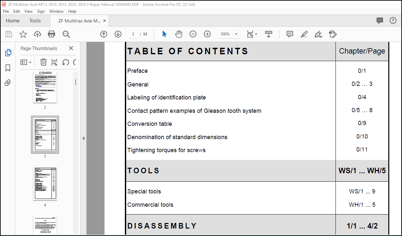Open the Window menu
The width and height of the screenshot is (402, 236).
click(x=56, y=11)
